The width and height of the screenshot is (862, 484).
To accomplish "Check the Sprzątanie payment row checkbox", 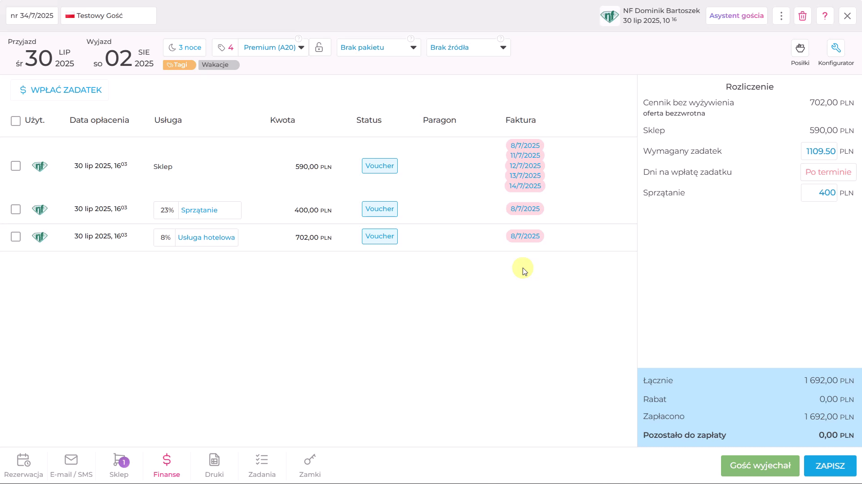I will tap(16, 209).
